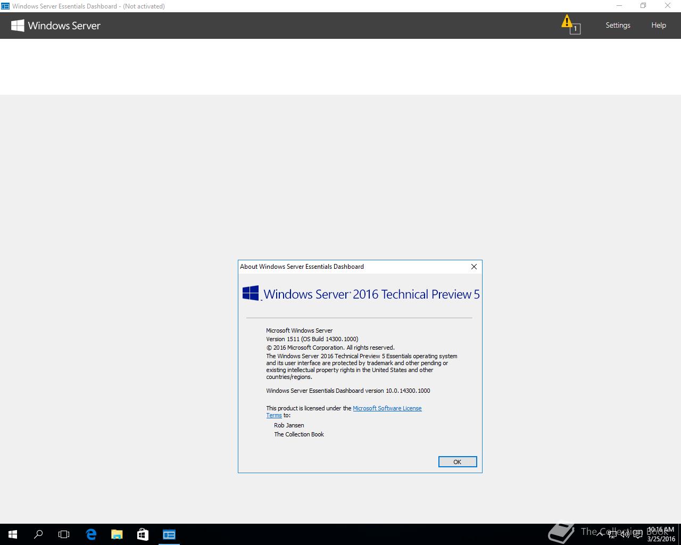Click 'Version 1511 (OS Build 14300.1000)' text
This screenshot has width=681, height=545.
click(312, 339)
